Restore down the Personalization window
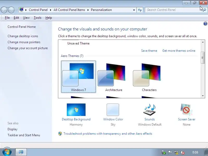The width and height of the screenshot is (208, 156). 194,3
